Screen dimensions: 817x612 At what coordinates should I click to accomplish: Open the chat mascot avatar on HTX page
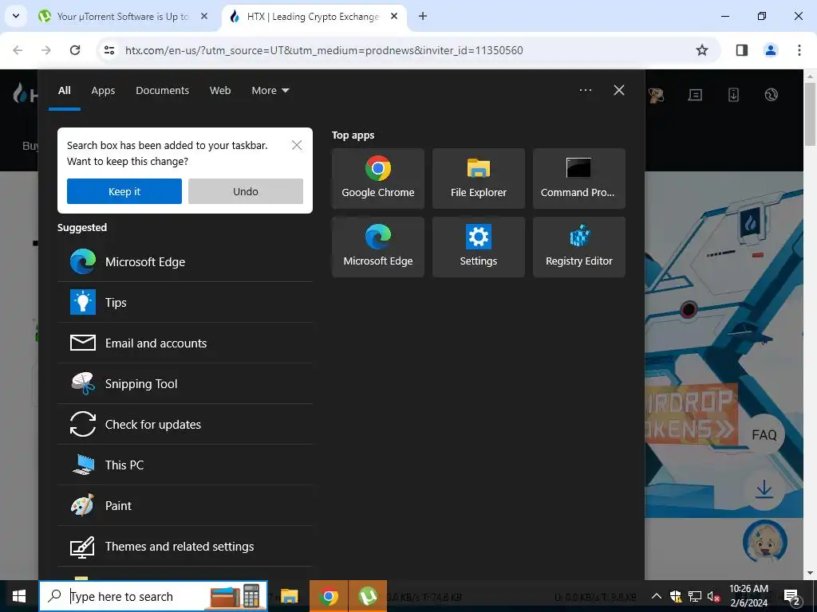click(764, 541)
